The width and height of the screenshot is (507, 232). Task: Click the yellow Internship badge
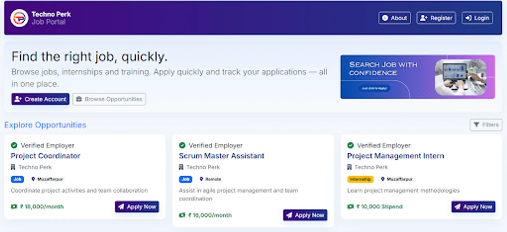tap(360, 179)
